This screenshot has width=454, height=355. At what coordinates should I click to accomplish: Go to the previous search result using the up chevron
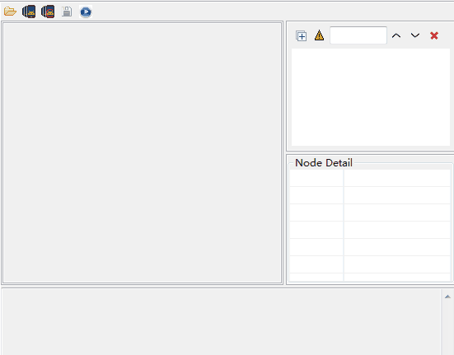point(396,35)
